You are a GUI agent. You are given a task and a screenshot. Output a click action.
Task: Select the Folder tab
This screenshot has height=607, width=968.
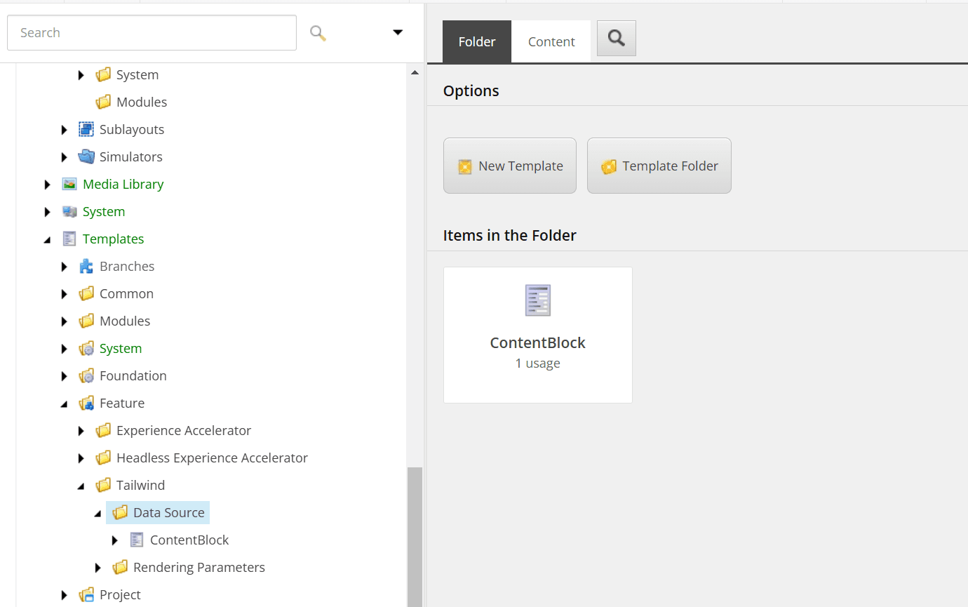(477, 42)
